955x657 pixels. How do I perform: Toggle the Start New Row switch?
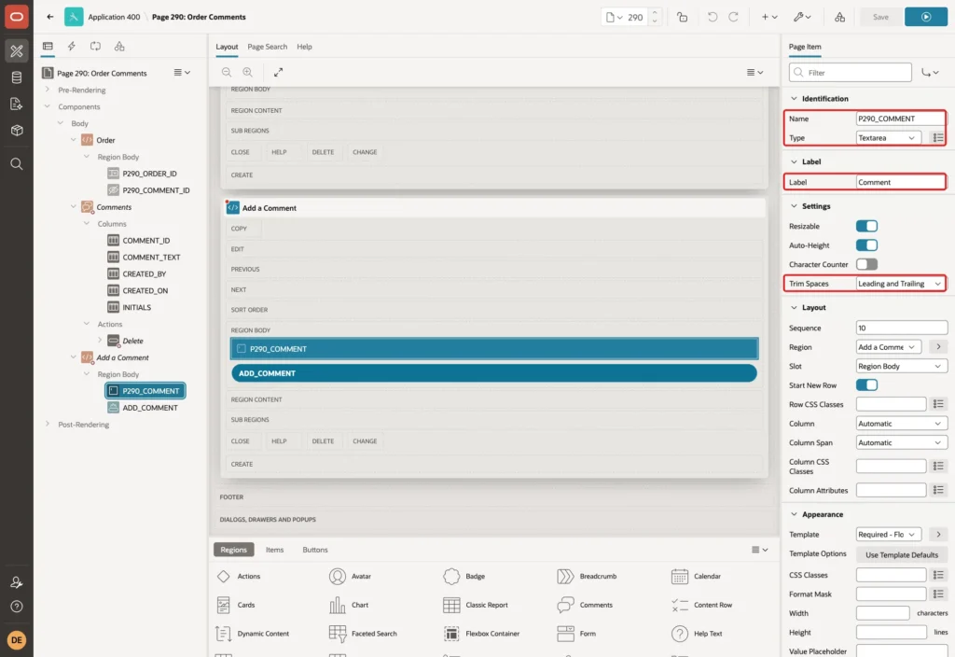pyautogui.click(x=866, y=385)
